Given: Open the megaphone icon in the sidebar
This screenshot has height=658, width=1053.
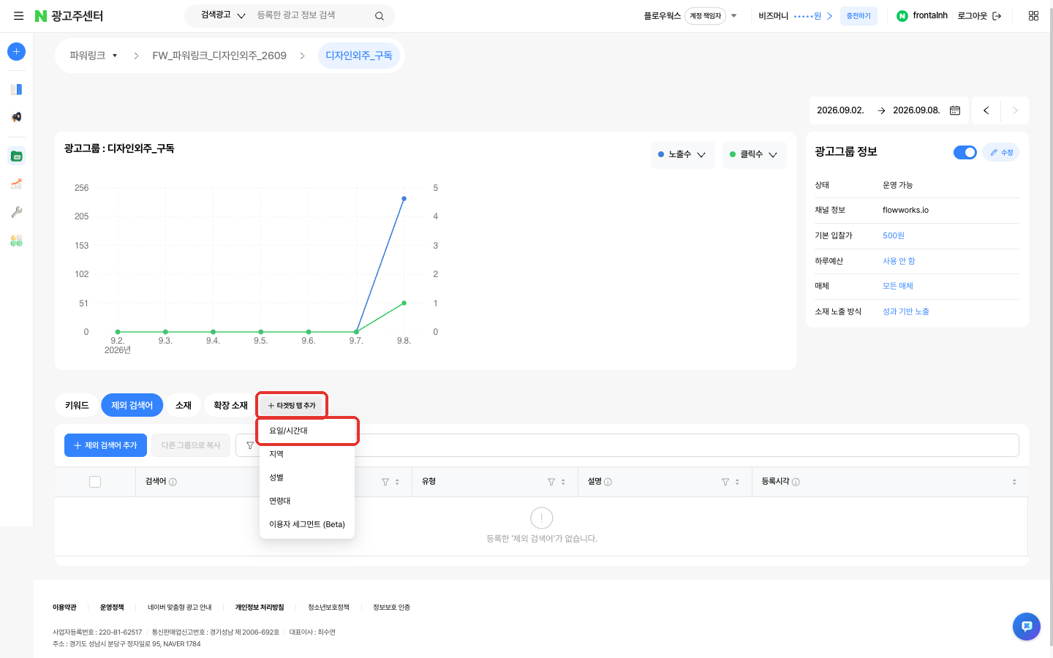Looking at the screenshot, I should 16,117.
